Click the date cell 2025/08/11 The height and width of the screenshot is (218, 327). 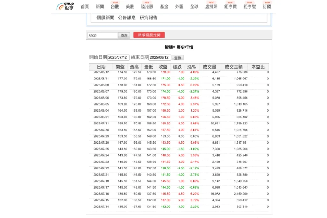coord(101,79)
